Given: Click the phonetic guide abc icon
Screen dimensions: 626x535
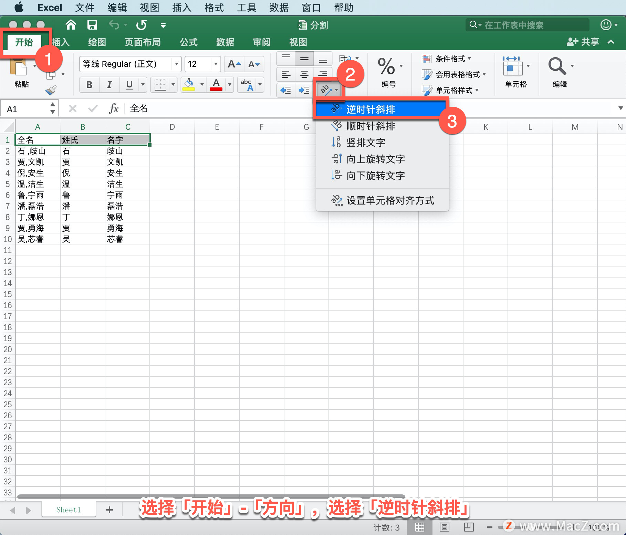Looking at the screenshot, I should point(247,85).
